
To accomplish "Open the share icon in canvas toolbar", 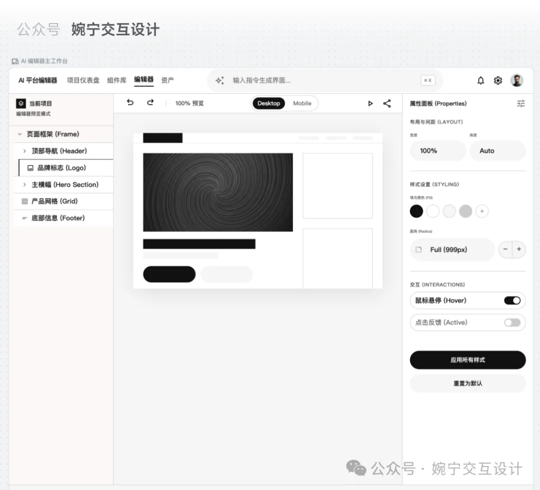I will click(387, 103).
